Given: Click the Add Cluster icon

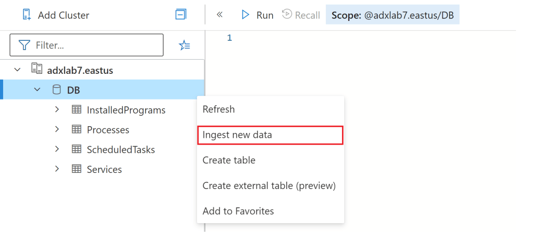Looking at the screenshot, I should 27,15.
